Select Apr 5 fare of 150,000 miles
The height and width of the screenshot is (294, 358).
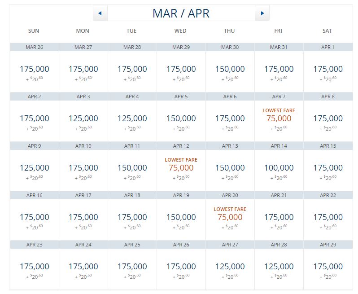tap(181, 118)
